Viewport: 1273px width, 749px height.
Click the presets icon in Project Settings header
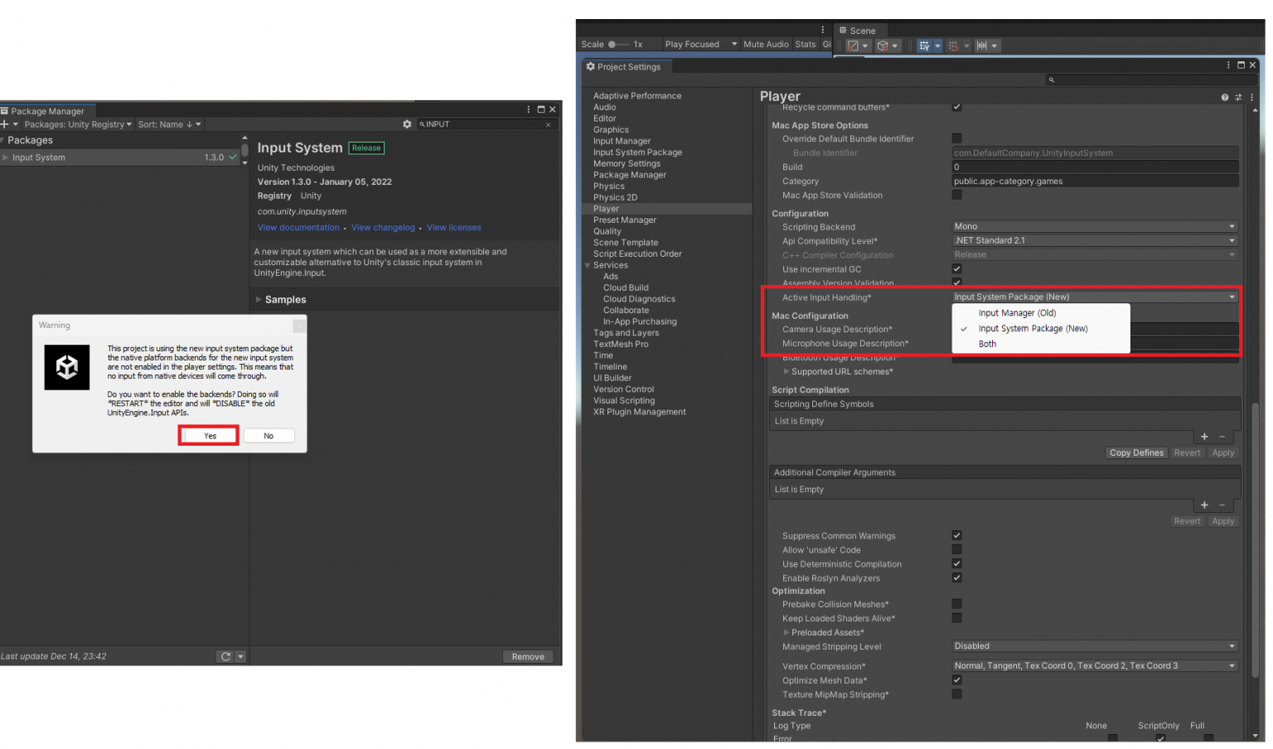click(x=1237, y=97)
